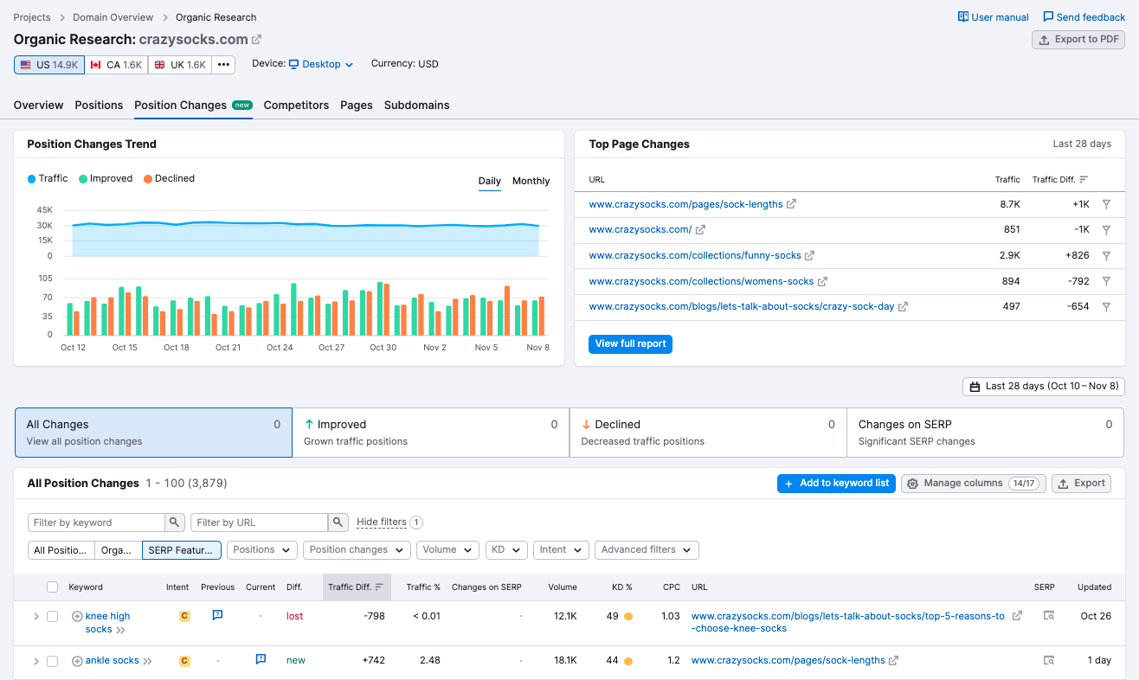
Task: Click SERP feature icon in Current for ankle socks
Action: pos(261,659)
